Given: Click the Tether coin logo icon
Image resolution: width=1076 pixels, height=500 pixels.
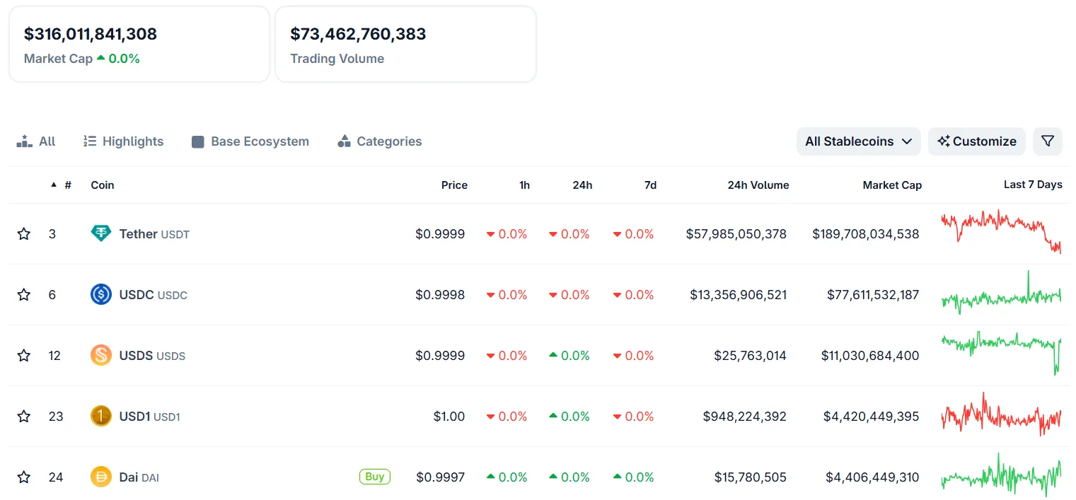Looking at the screenshot, I should (101, 233).
